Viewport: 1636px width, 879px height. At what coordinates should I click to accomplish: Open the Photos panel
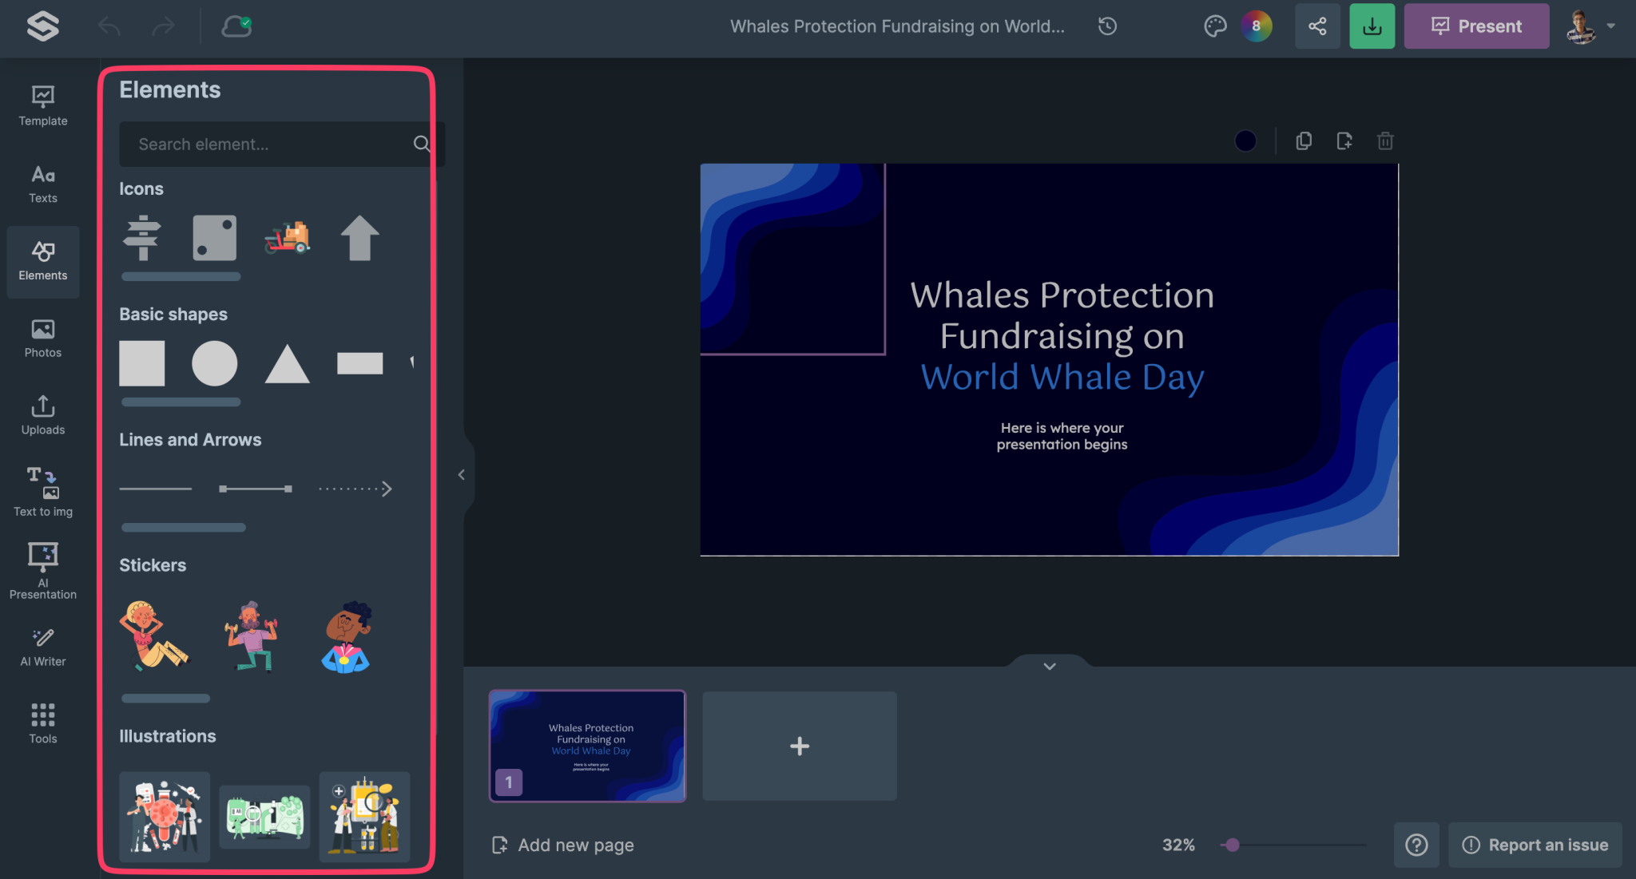(x=42, y=337)
